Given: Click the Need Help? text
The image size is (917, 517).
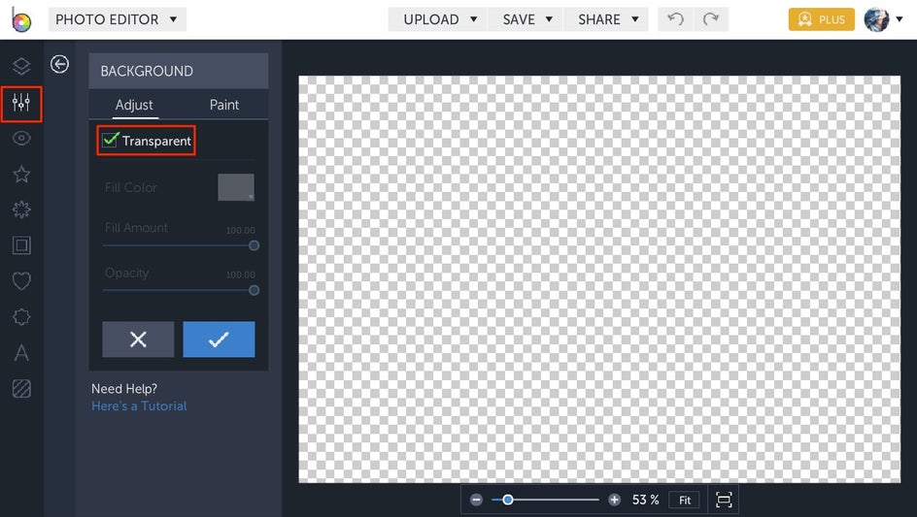Looking at the screenshot, I should point(124,389).
